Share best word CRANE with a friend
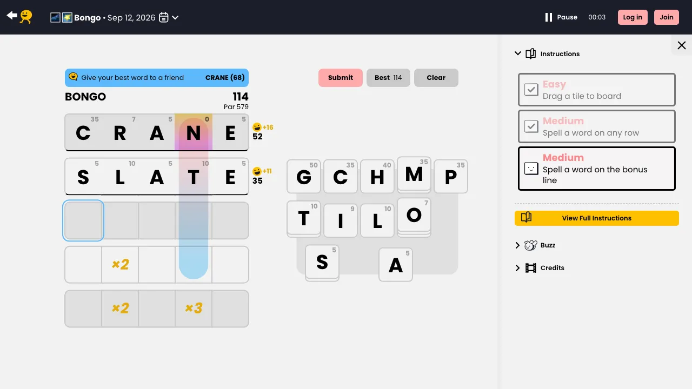The image size is (692, 389). pyautogui.click(x=157, y=78)
